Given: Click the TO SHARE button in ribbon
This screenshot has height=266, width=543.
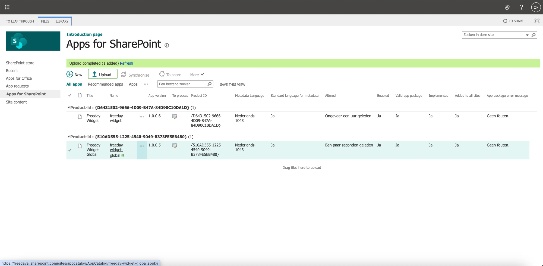Looking at the screenshot, I should click(513, 21).
